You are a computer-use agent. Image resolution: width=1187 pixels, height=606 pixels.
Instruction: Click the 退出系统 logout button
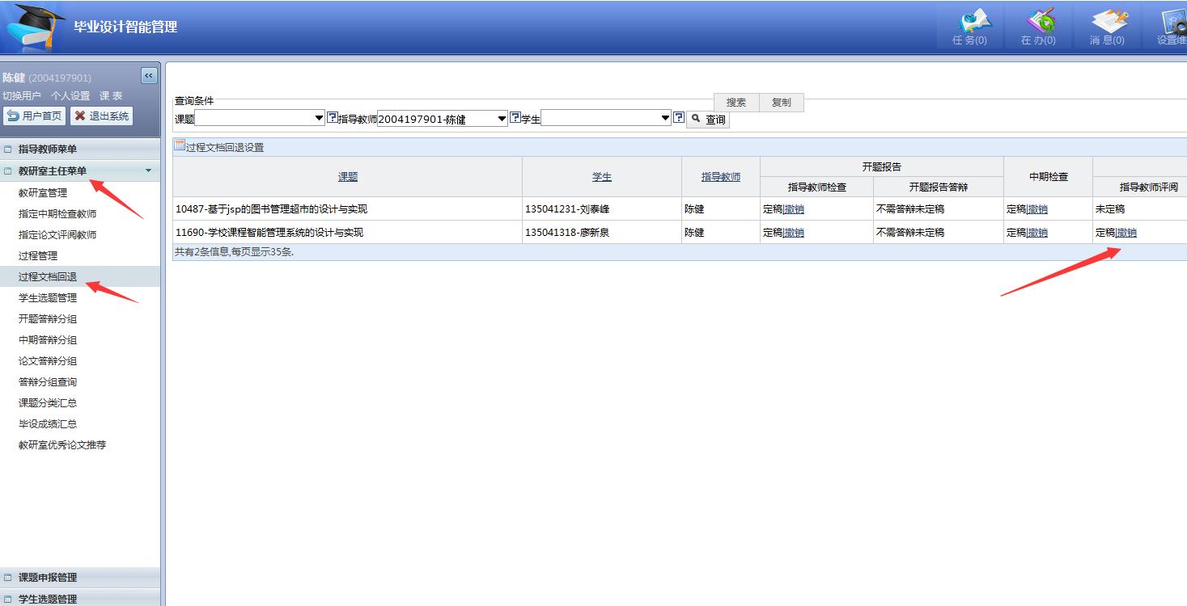click(x=102, y=116)
